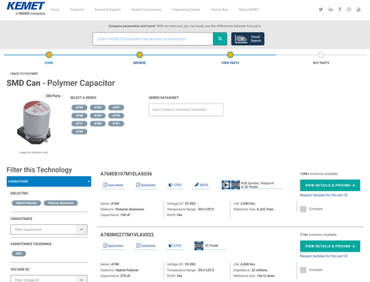Jump to Home progress step marker
Image resolution: width=370 pixels, height=282 pixels.
point(49,55)
